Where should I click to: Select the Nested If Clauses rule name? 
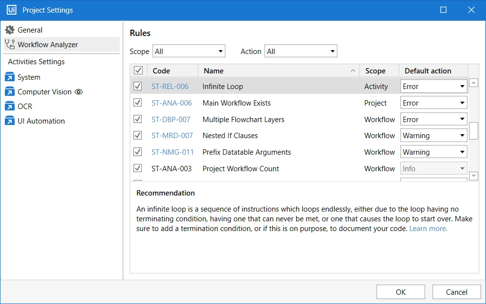click(230, 136)
